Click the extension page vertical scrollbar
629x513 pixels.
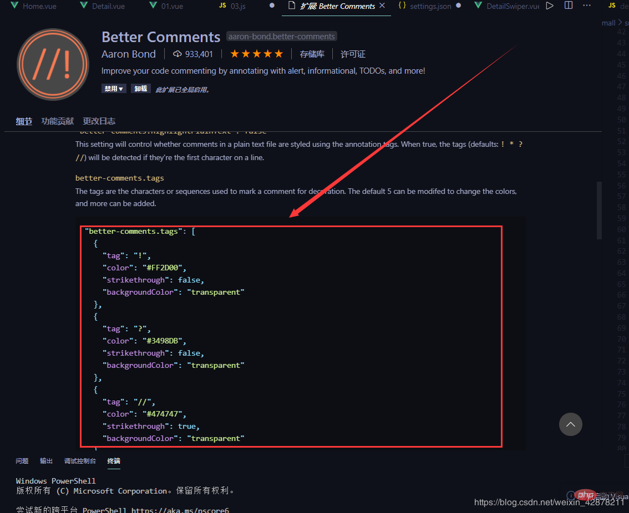[599, 211]
